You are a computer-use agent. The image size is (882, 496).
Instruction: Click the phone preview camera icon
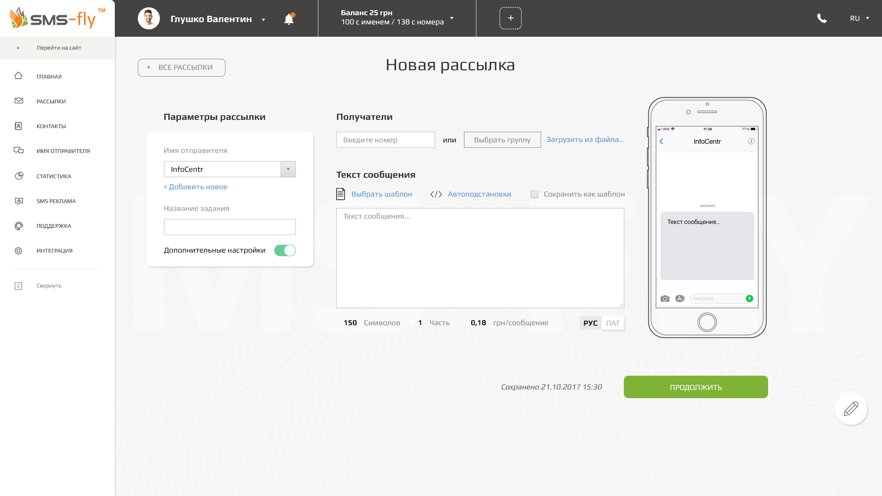pos(665,299)
